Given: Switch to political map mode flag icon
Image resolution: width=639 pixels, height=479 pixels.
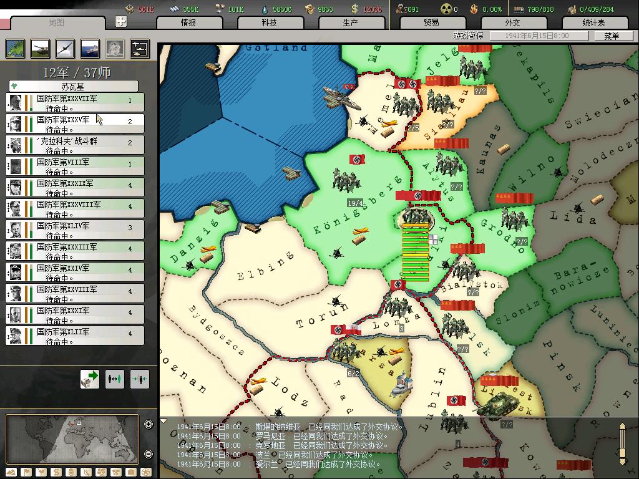Looking at the screenshot, I should [x=26, y=473].
